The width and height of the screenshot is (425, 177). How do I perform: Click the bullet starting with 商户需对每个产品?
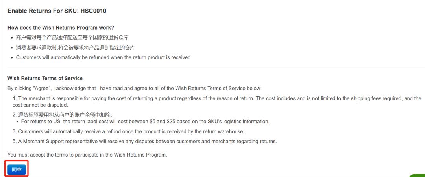tap(72, 37)
